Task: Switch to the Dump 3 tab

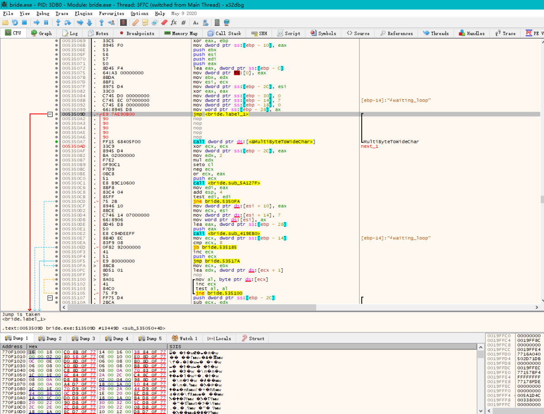Action: coord(84,338)
